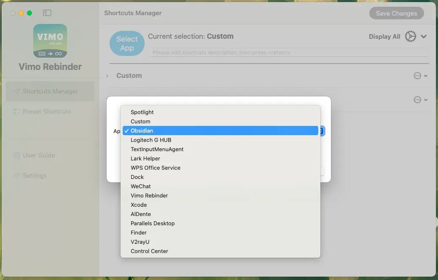Open the chevron next to Display All gear
Image resolution: width=438 pixels, height=280 pixels.
point(424,37)
